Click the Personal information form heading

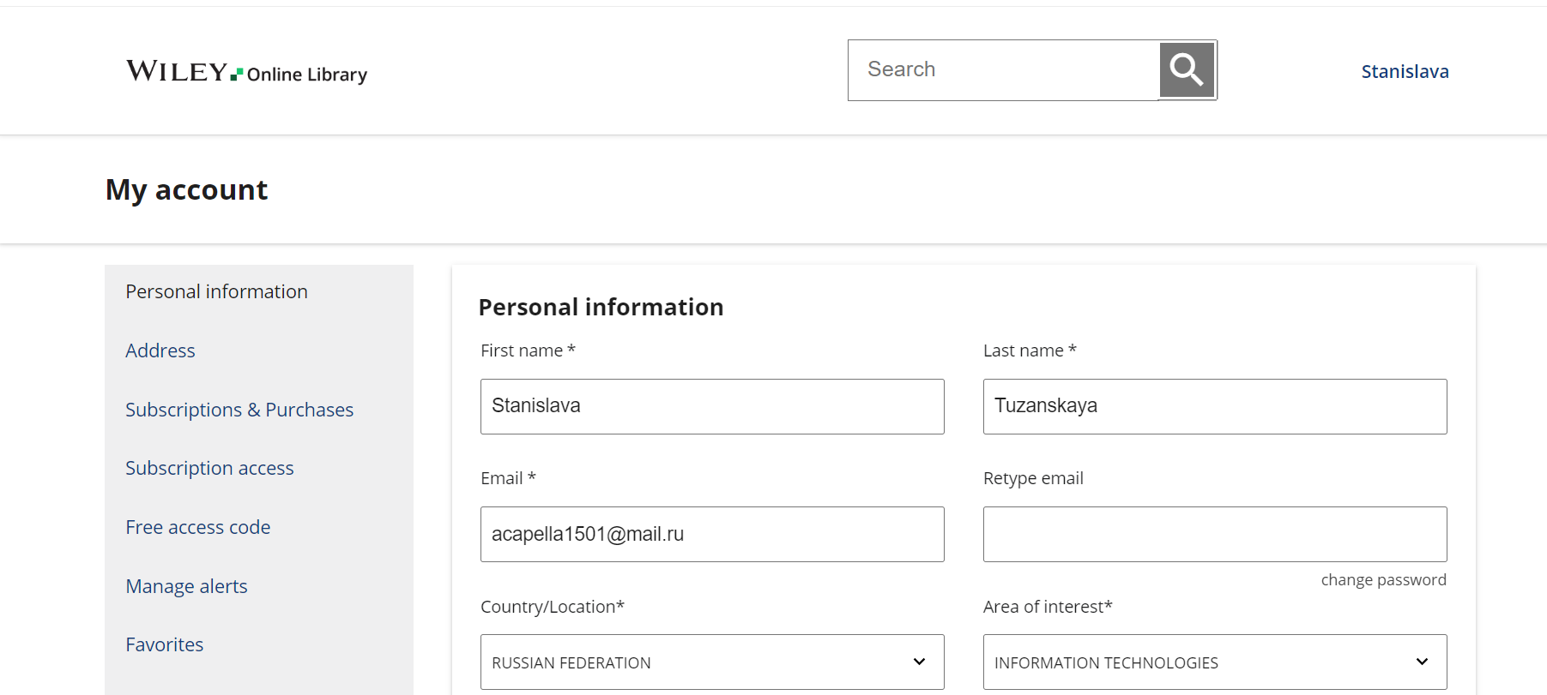click(x=601, y=307)
